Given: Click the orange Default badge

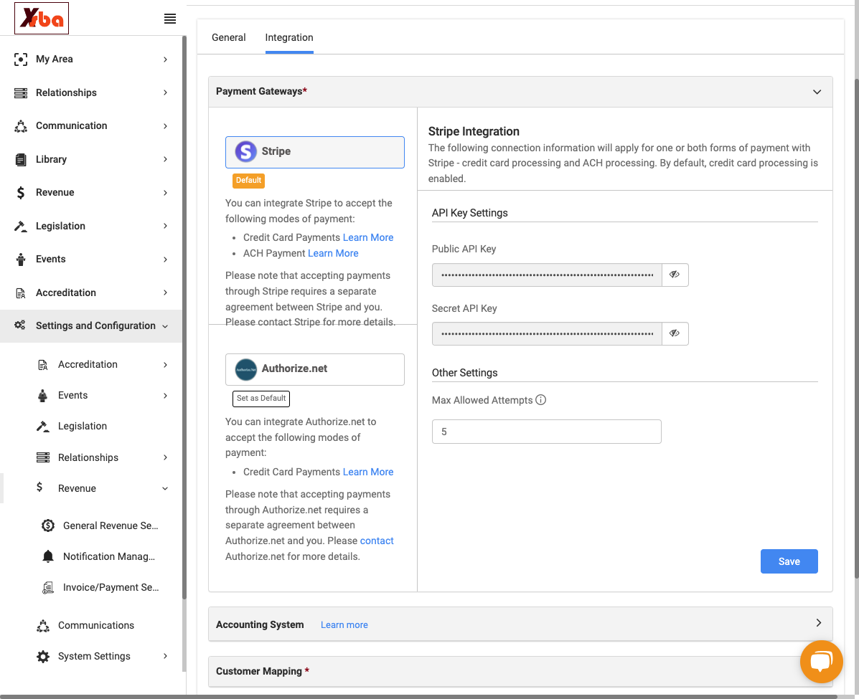Looking at the screenshot, I should (249, 181).
